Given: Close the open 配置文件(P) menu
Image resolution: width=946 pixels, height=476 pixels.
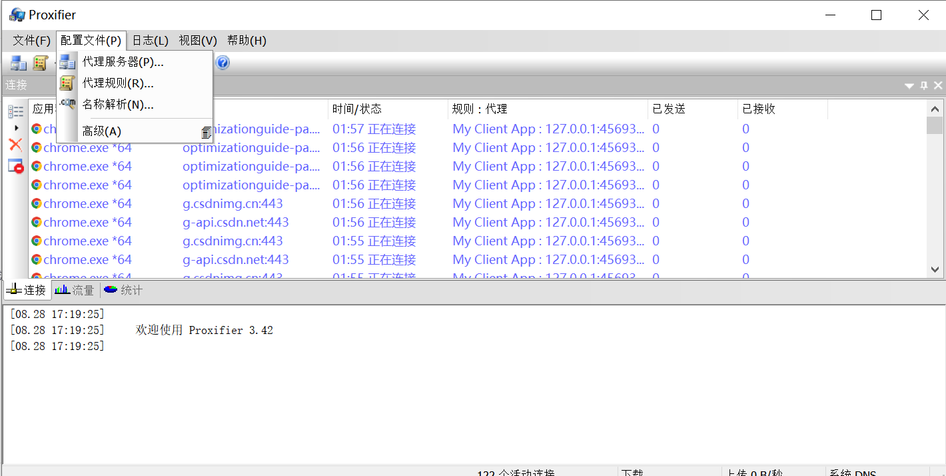Looking at the screenshot, I should coord(91,41).
